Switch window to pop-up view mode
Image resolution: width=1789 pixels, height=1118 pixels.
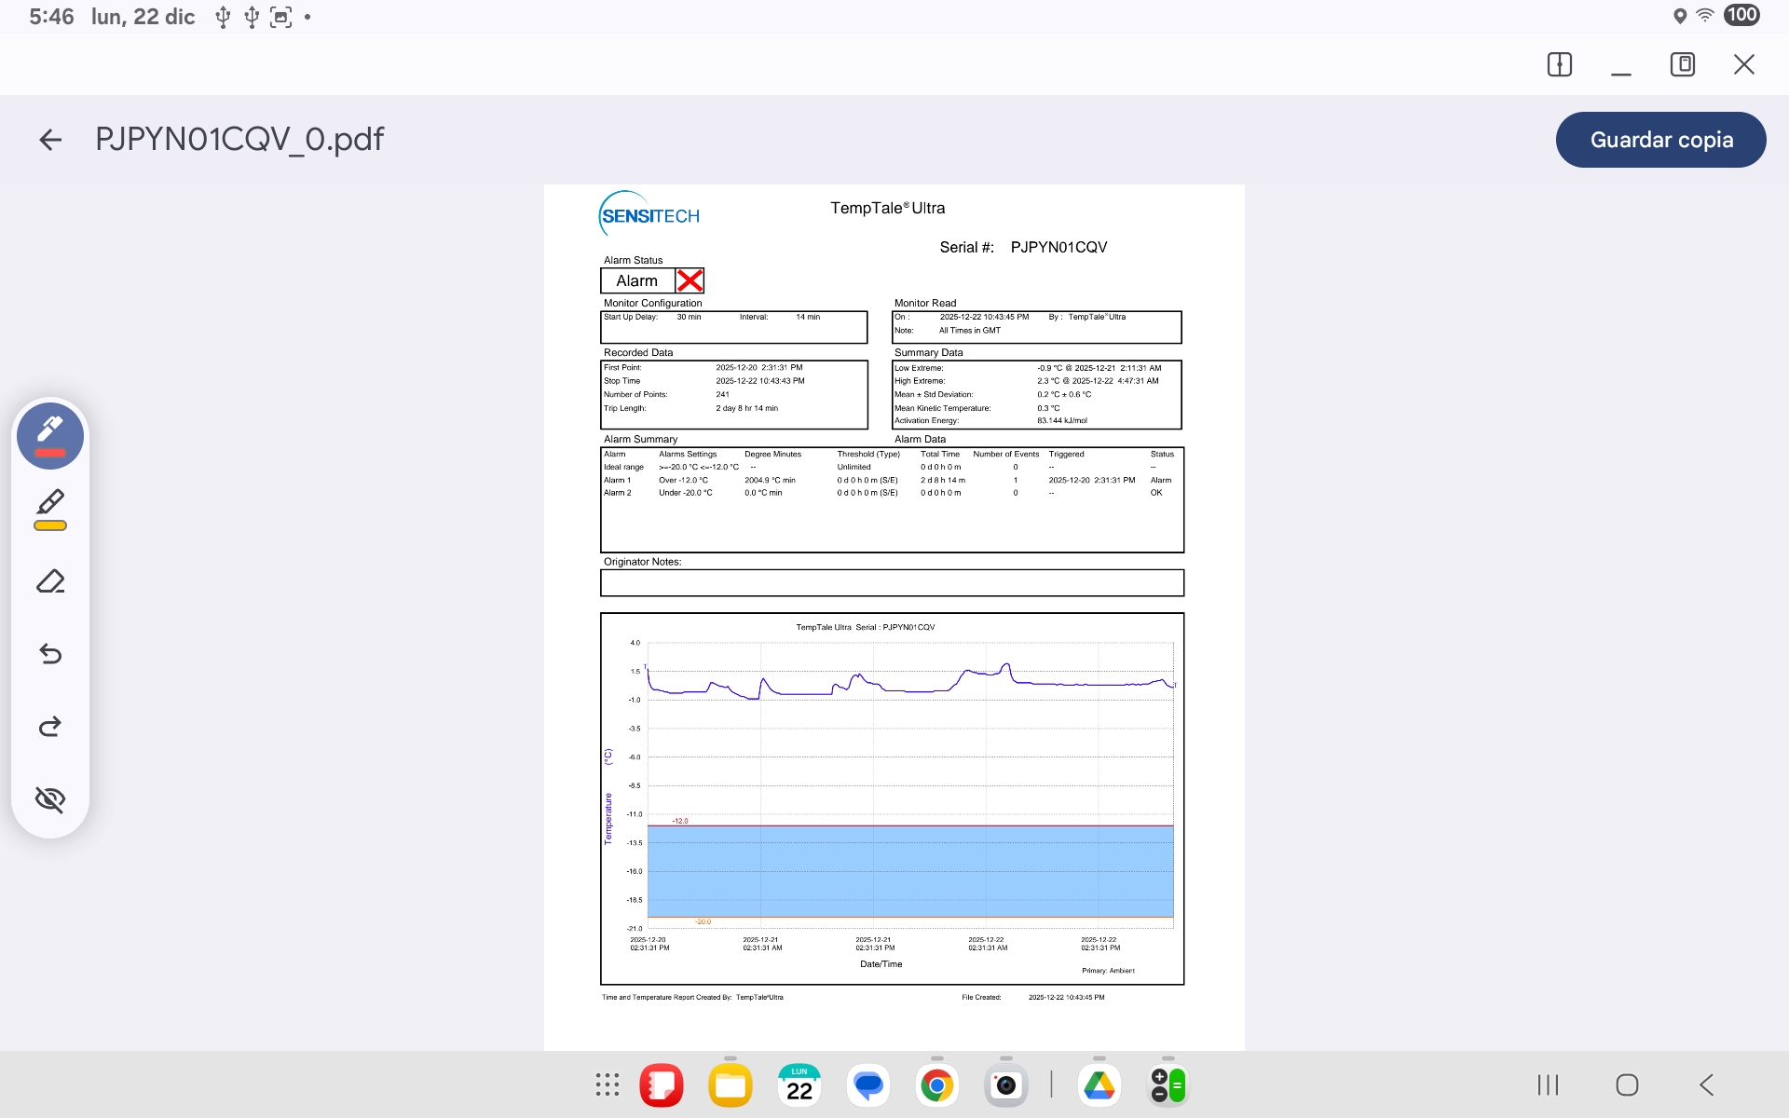[1682, 64]
